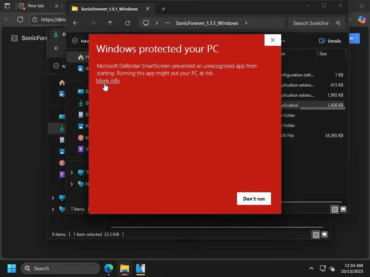Switch front Explorer to details list view
370x277 pixels.
tap(335, 210)
